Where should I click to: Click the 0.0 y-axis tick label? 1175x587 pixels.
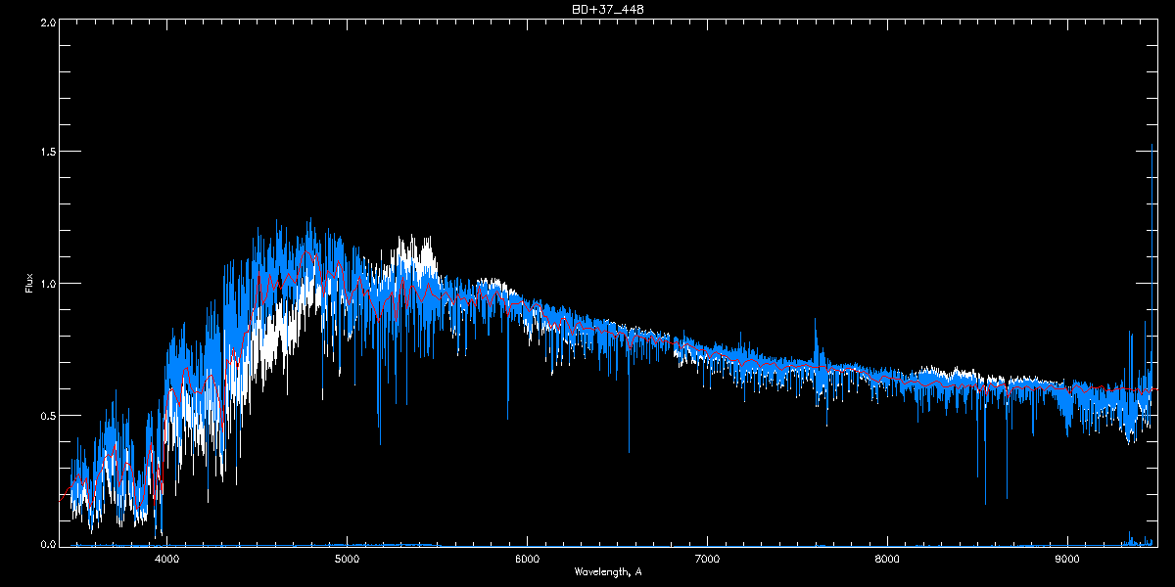(x=47, y=544)
